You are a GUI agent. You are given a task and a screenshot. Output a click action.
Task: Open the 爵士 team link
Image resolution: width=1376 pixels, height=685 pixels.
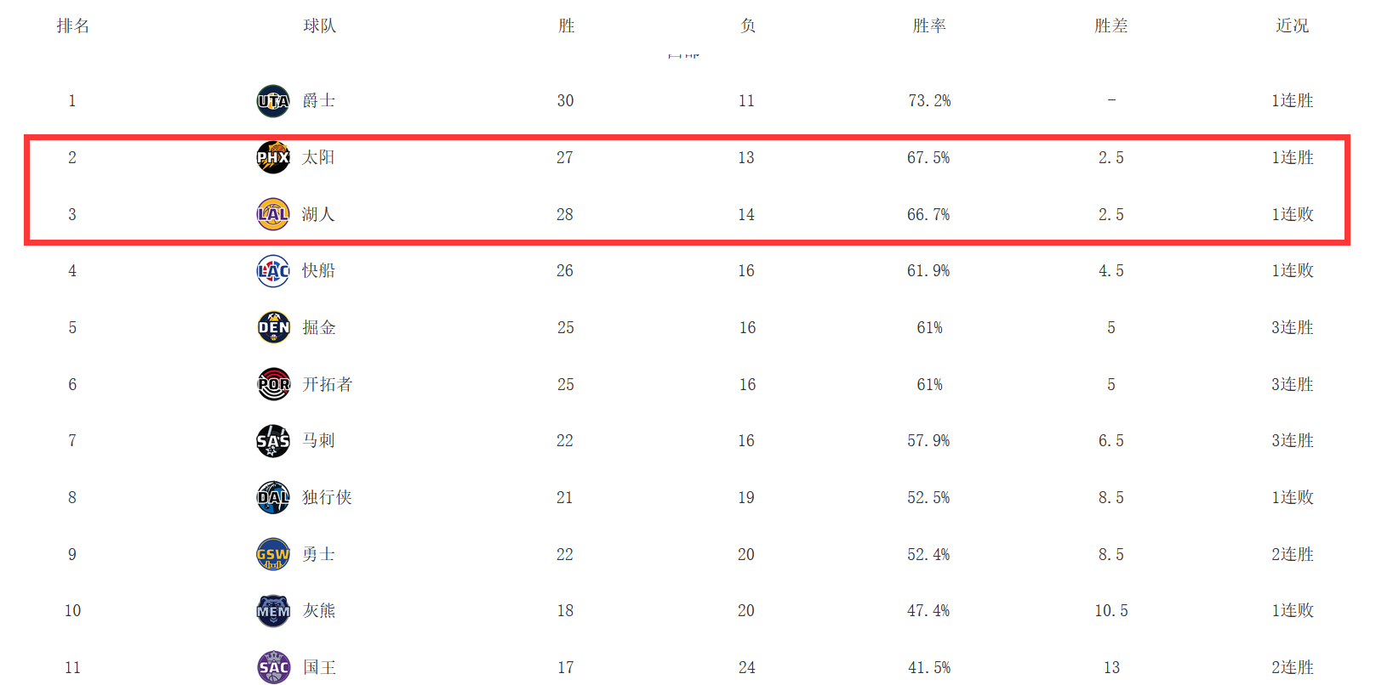coord(319,100)
